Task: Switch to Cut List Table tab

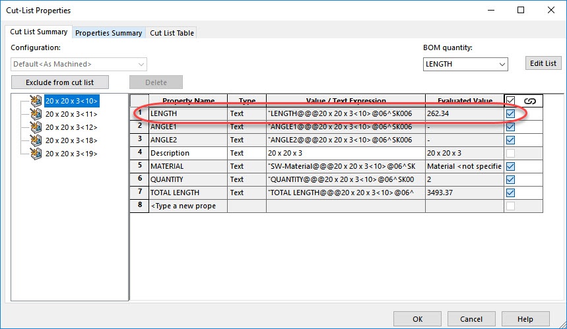Action: coord(172,33)
